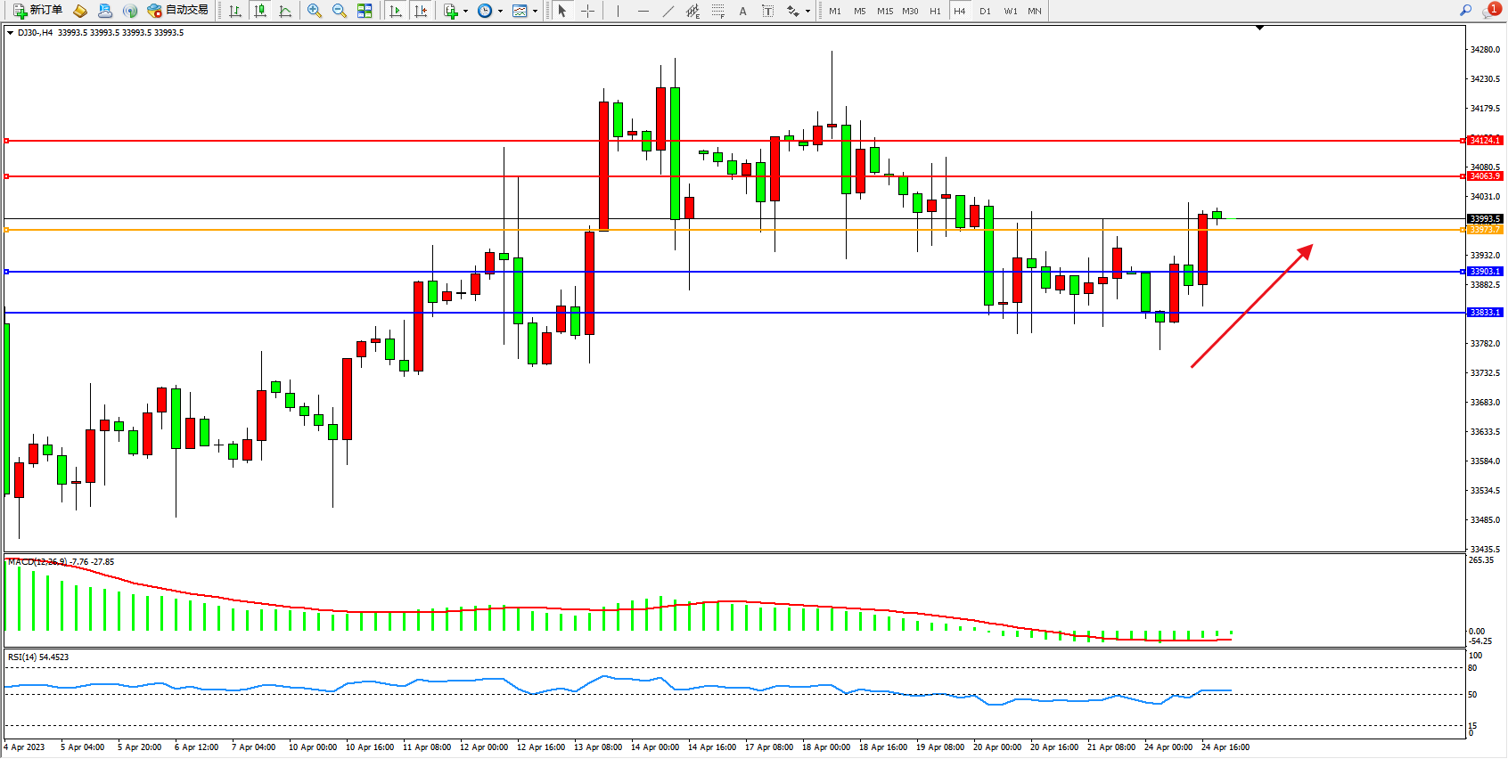Select the draw trendline tool
Viewport: 1508px width, 759px height.
click(668, 11)
